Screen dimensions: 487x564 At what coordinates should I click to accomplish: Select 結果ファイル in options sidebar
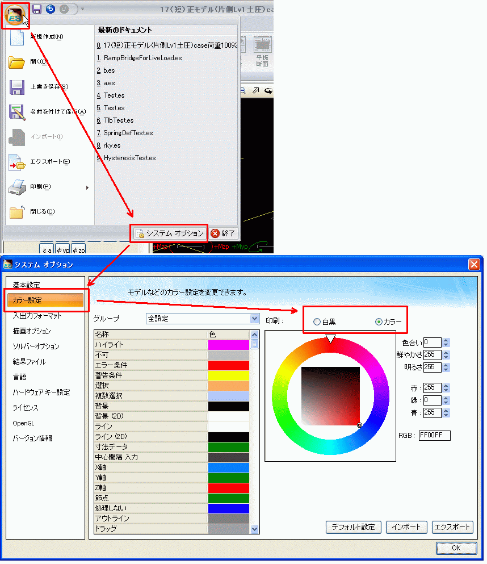coord(29,361)
